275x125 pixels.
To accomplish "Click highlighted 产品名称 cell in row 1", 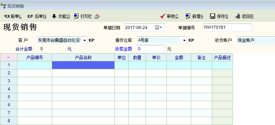I will pos(83,65).
